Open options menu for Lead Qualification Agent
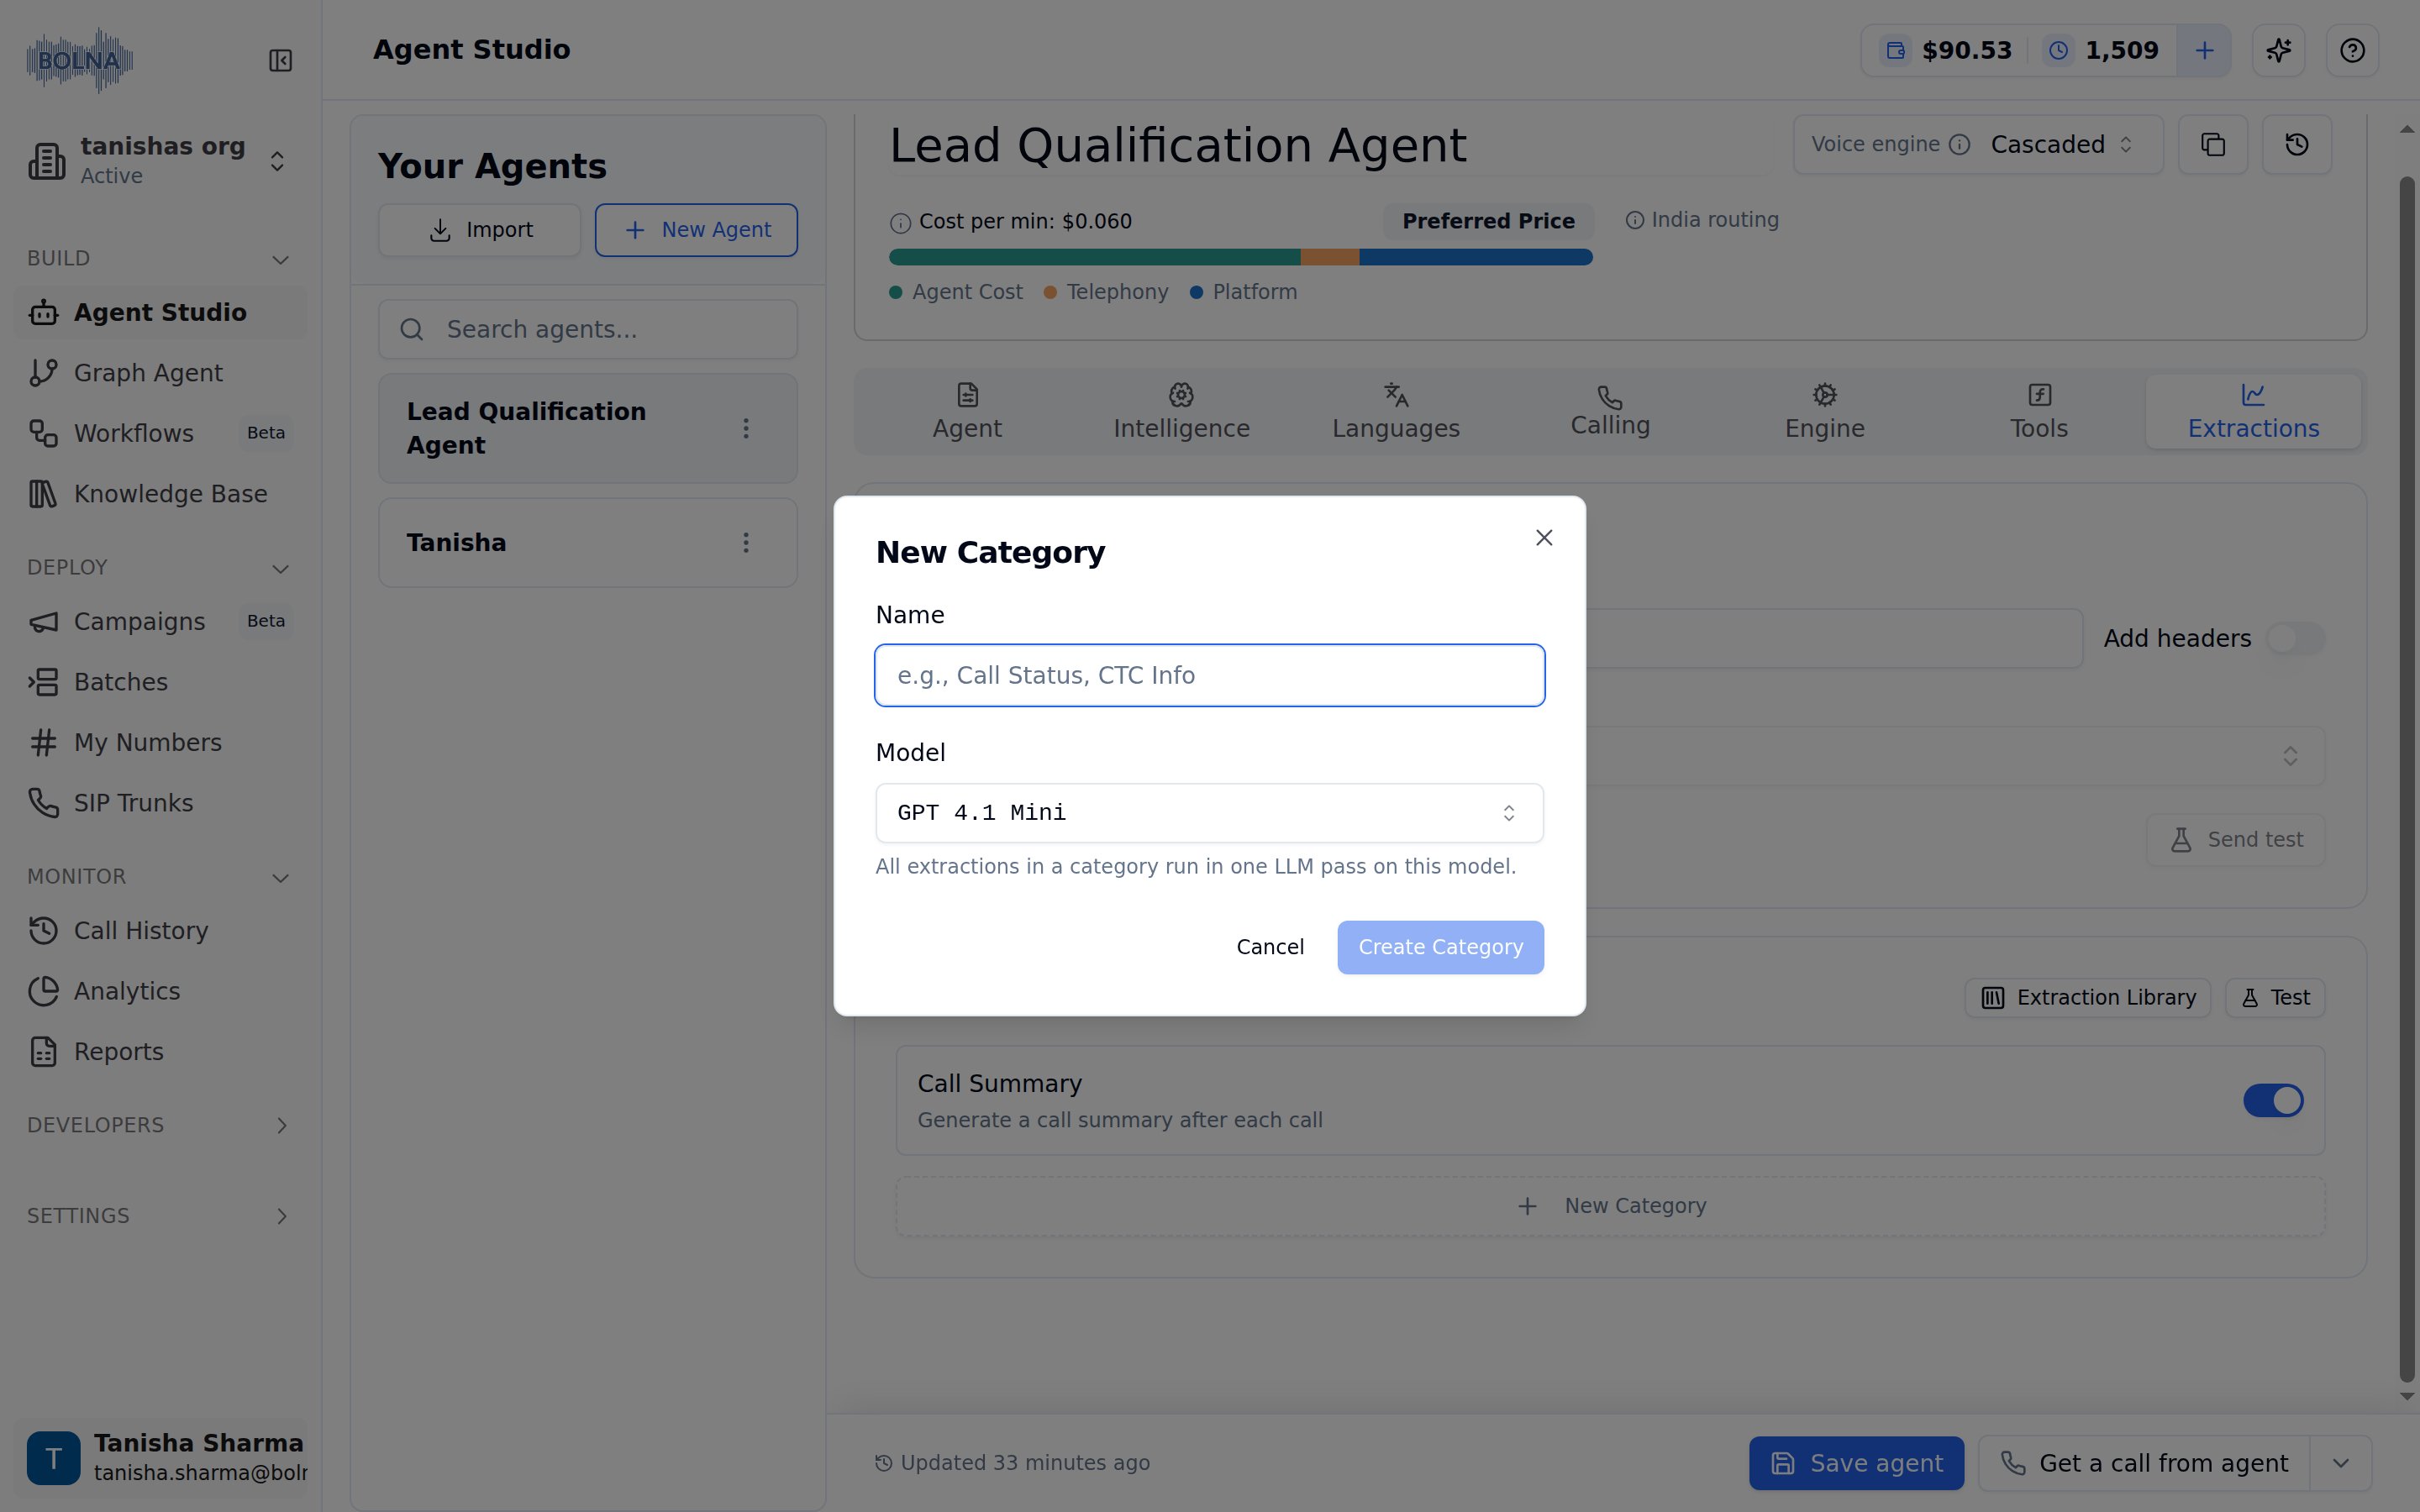Screen dimensions: 2420x1512 click(x=746, y=428)
